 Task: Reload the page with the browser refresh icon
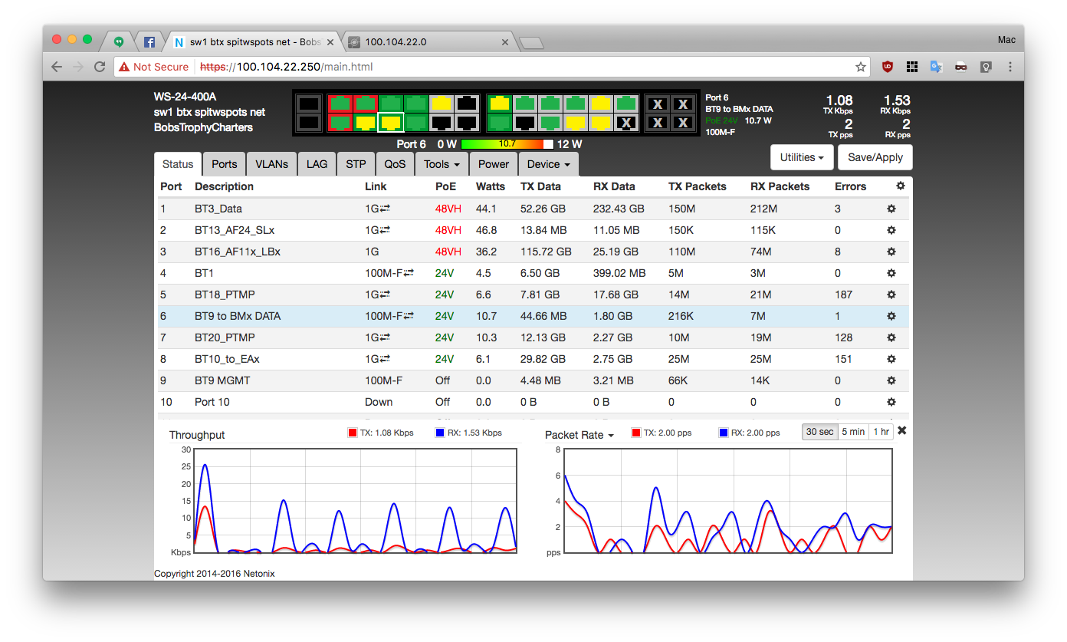[x=100, y=67]
